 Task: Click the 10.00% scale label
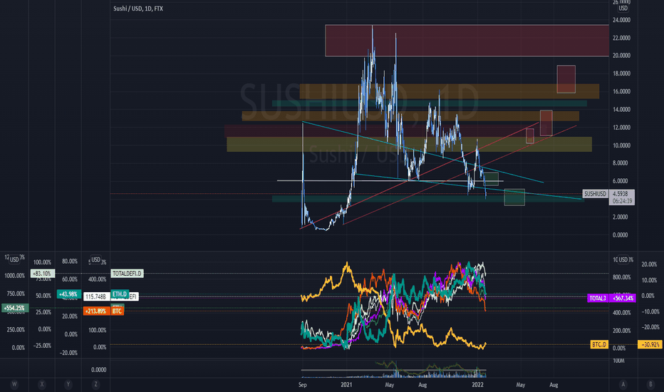point(649,280)
